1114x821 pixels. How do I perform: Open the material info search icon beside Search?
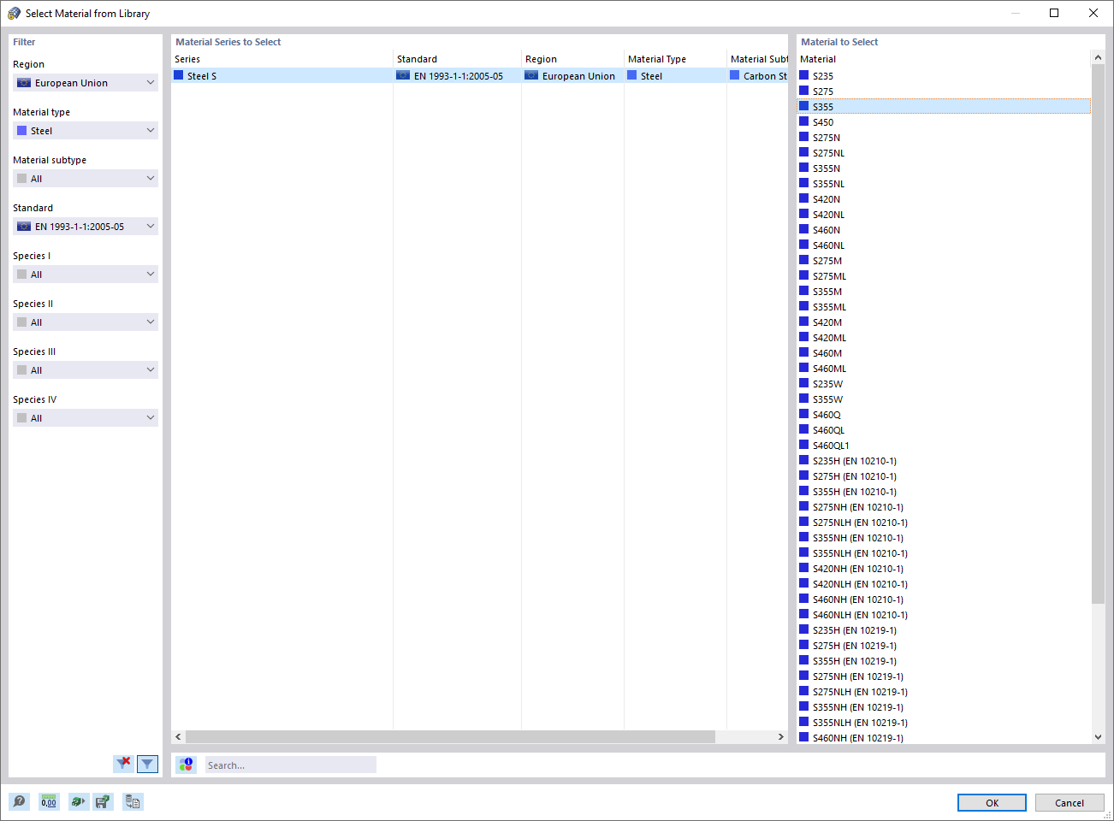pyautogui.click(x=186, y=764)
